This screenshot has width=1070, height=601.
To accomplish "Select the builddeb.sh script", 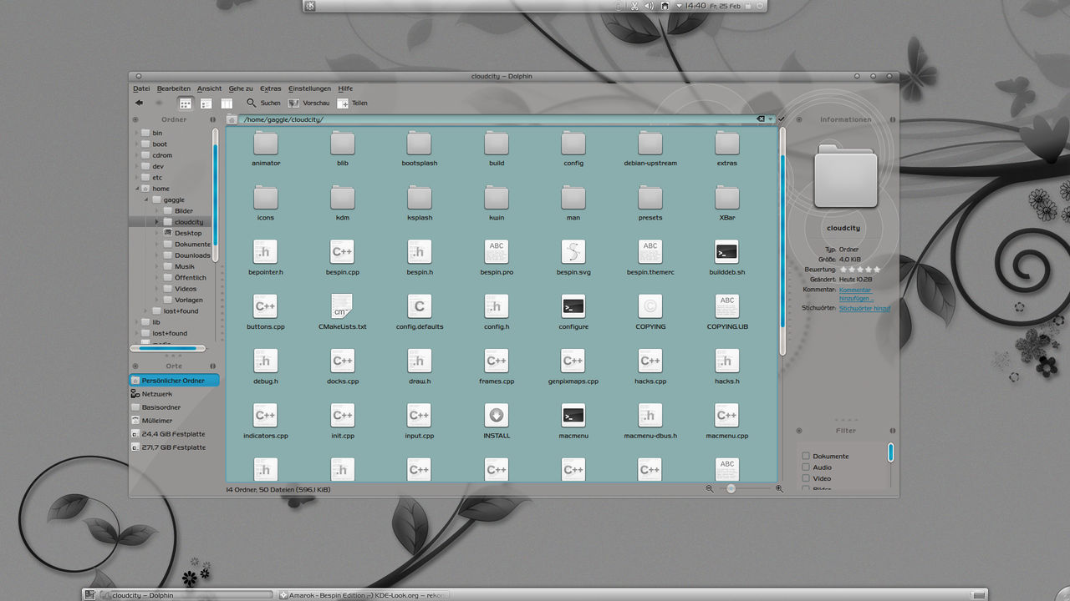I will 727,258.
